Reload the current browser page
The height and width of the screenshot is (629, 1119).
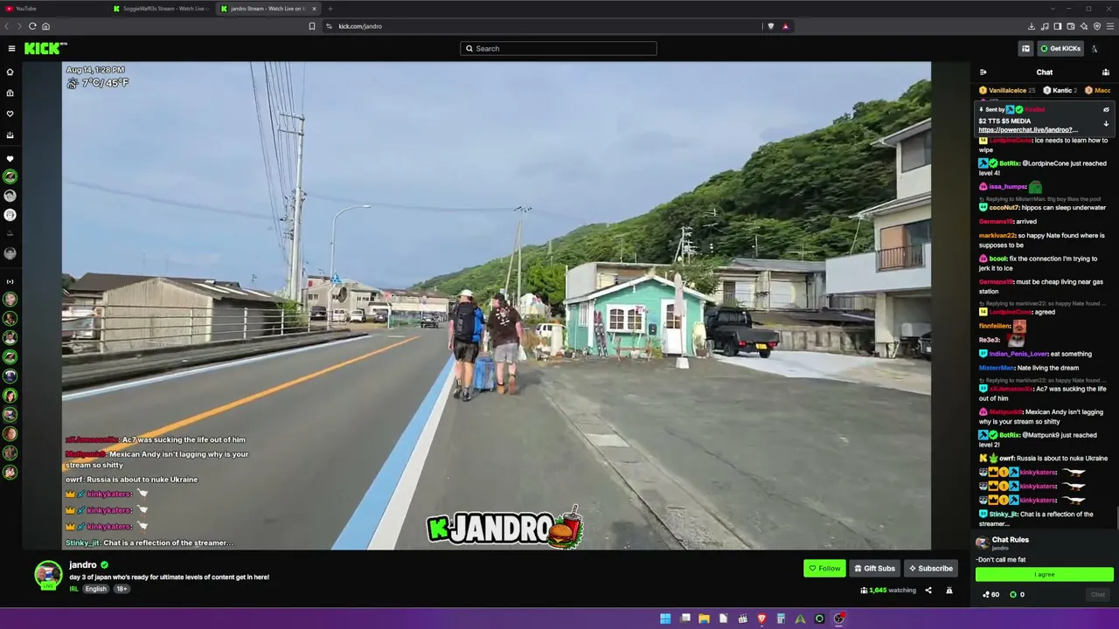(x=32, y=26)
